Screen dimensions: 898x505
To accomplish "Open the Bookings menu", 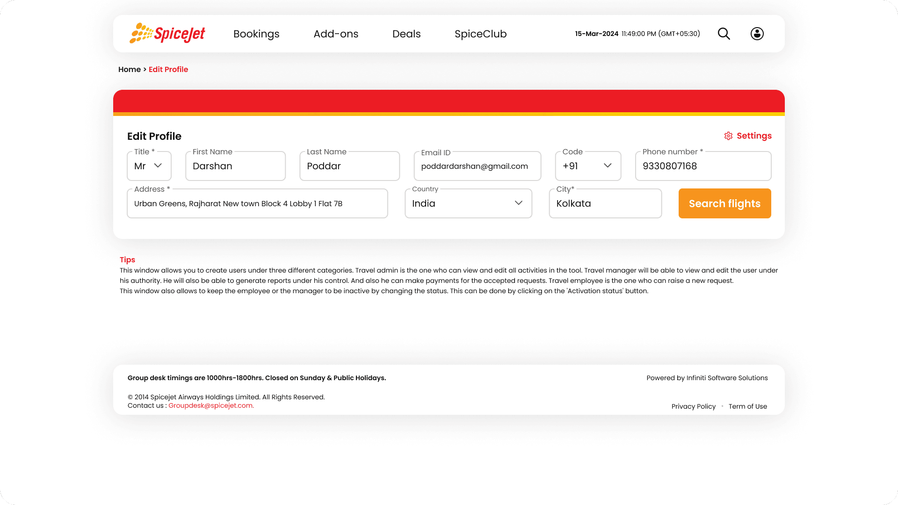I will point(256,34).
